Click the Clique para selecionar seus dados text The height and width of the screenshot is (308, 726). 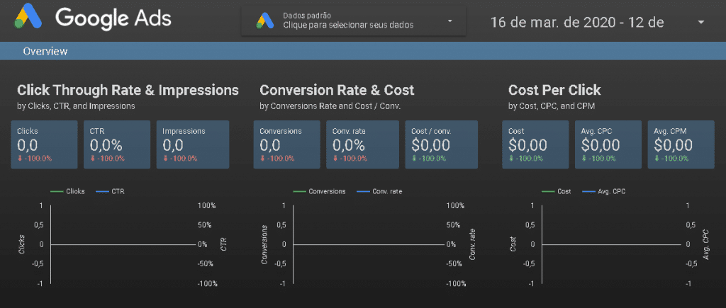click(348, 25)
